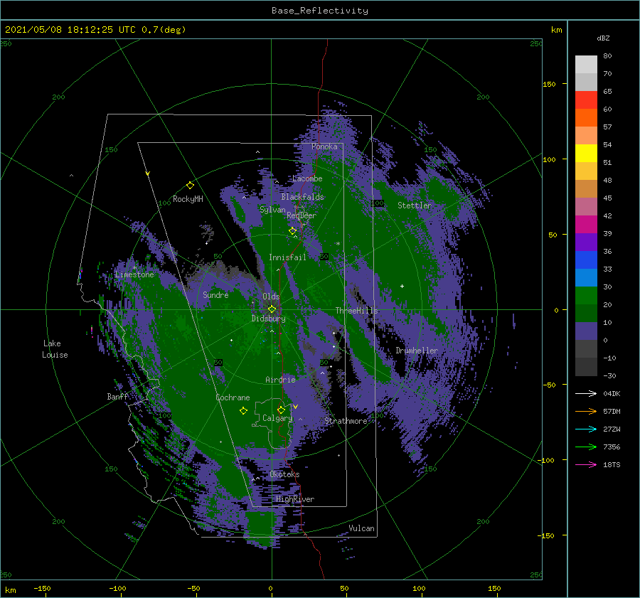Pick the red 65-60 dBZ color swatch

point(586,100)
